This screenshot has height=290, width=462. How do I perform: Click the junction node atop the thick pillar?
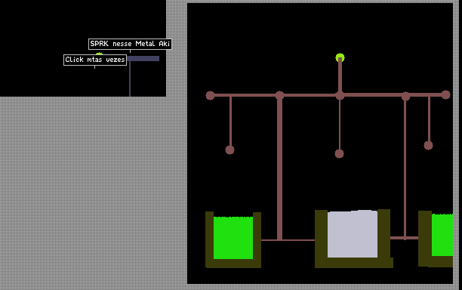click(x=279, y=95)
